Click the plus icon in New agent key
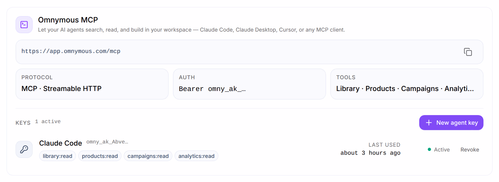The image size is (499, 182). click(429, 123)
